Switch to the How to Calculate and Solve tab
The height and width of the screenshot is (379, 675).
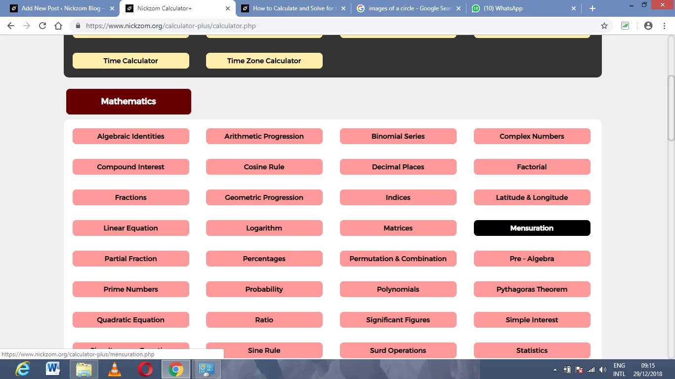tap(294, 8)
